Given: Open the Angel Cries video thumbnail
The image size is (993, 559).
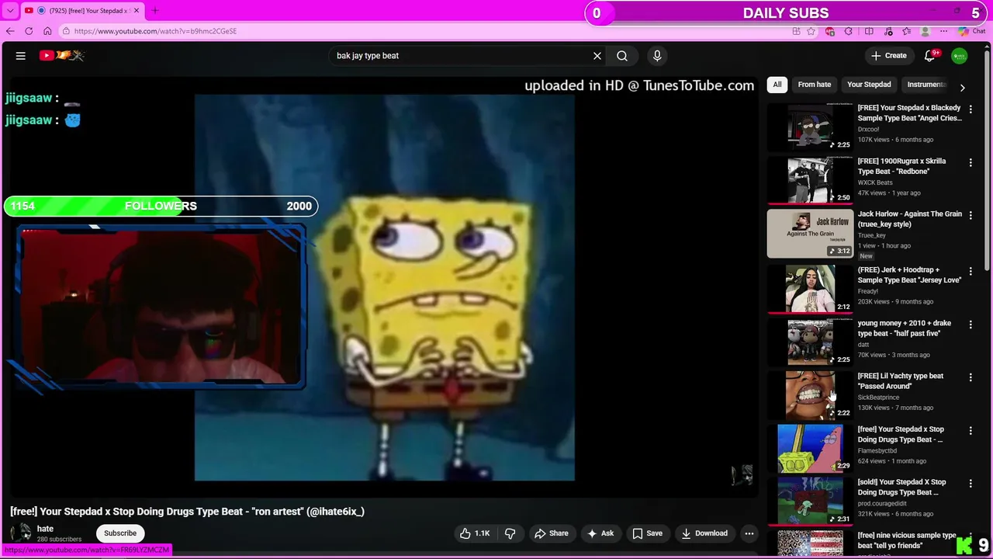Looking at the screenshot, I should point(810,126).
